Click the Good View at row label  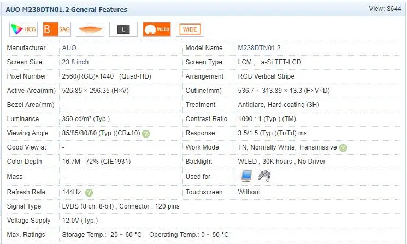pos(26,147)
